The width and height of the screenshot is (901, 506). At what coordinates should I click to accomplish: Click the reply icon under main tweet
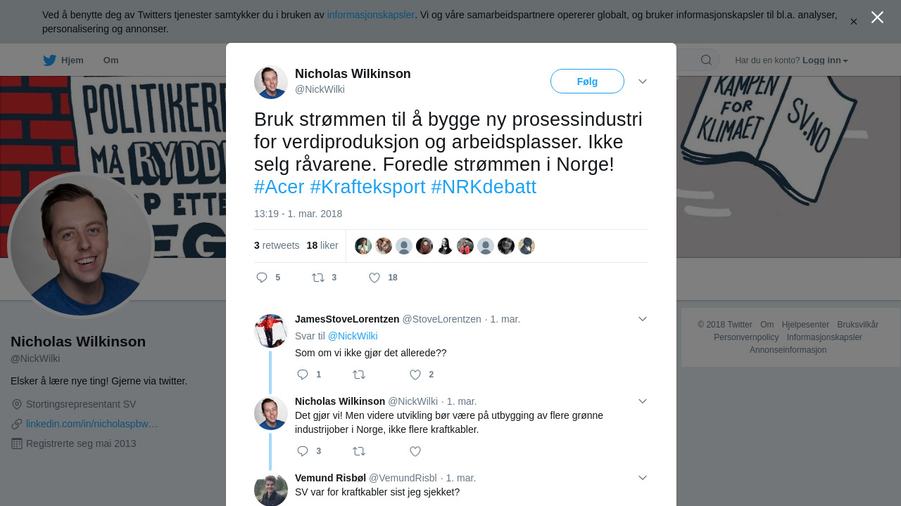262,278
